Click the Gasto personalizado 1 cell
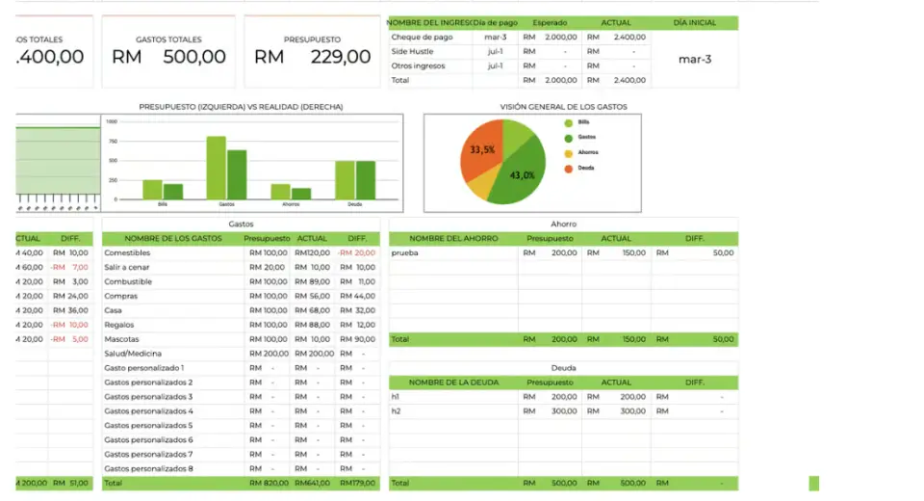The image size is (924, 501). click(x=170, y=368)
